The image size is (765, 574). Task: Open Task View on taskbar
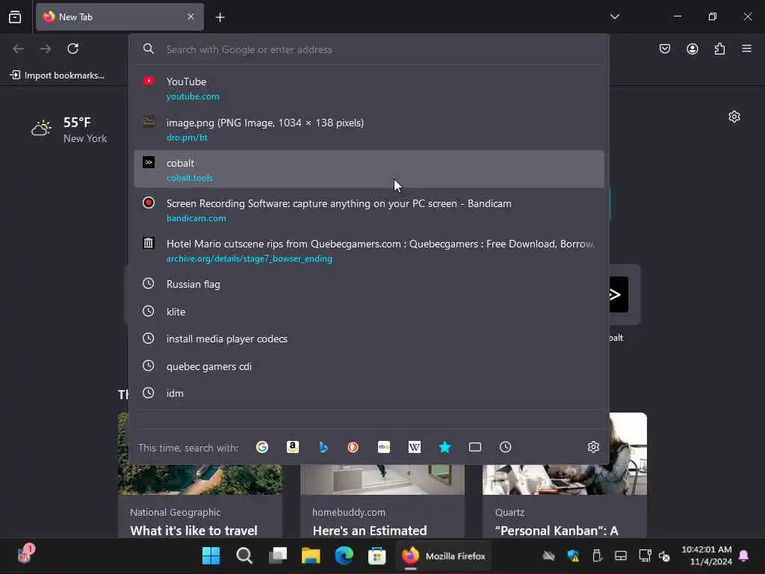[278, 555]
